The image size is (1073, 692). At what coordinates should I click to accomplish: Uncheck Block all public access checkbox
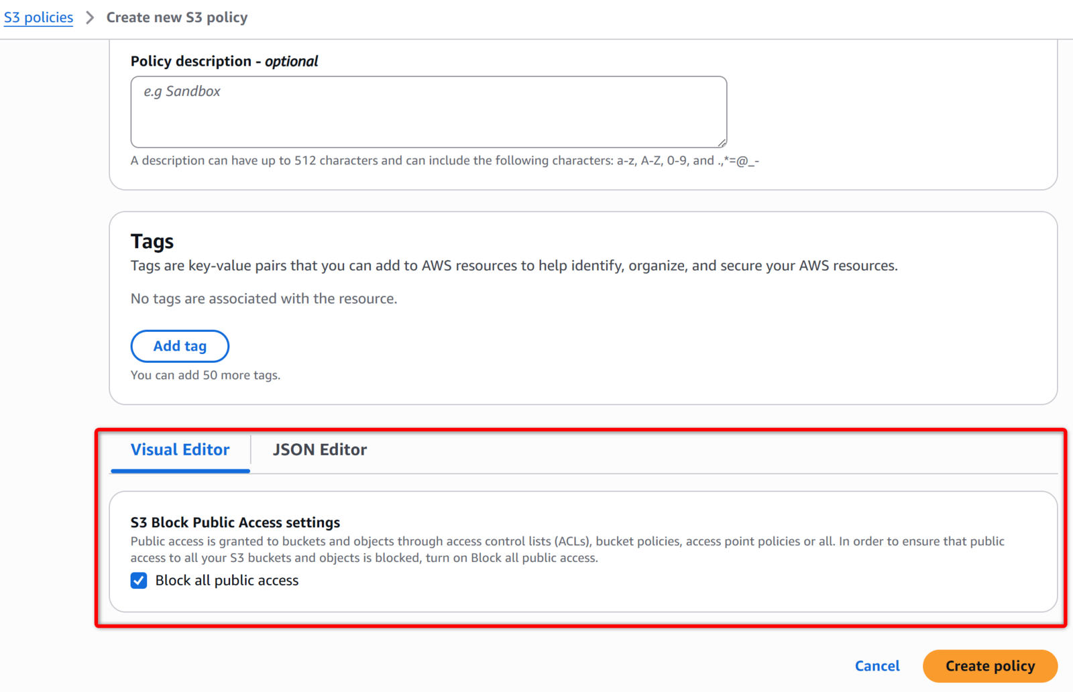pos(139,581)
